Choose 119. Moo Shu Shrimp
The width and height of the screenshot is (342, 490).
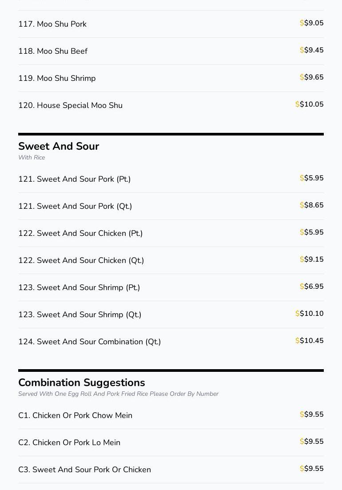[57, 78]
